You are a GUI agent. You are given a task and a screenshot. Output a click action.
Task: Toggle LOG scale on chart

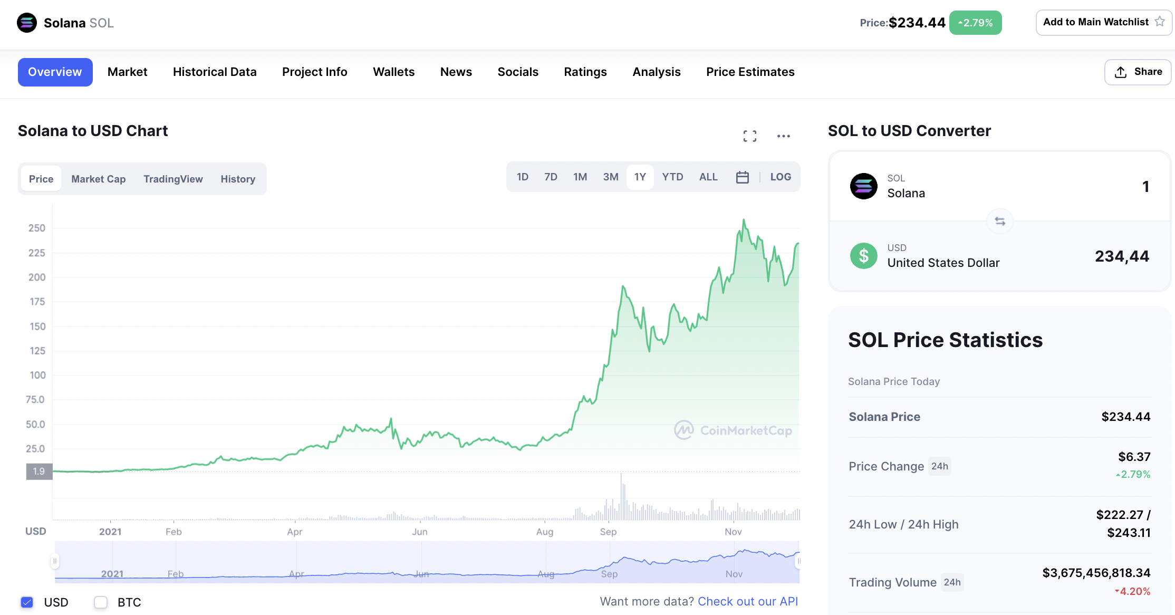780,177
